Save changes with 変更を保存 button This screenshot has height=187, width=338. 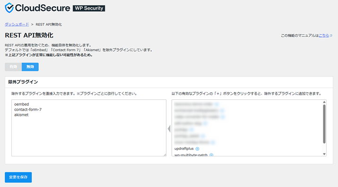click(x=18, y=177)
